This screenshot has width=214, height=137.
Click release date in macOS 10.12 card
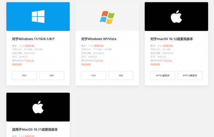[x=168, y=53]
